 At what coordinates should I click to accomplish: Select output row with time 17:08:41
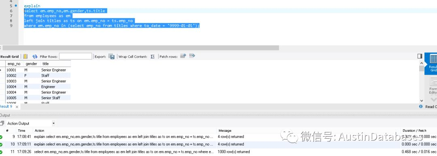[x=218, y=137]
